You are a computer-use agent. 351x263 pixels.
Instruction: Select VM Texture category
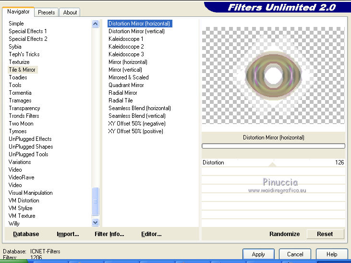22,216
